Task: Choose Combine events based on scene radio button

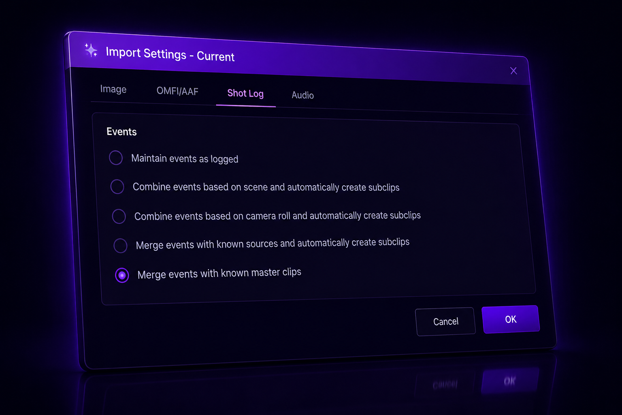Action: 117,187
